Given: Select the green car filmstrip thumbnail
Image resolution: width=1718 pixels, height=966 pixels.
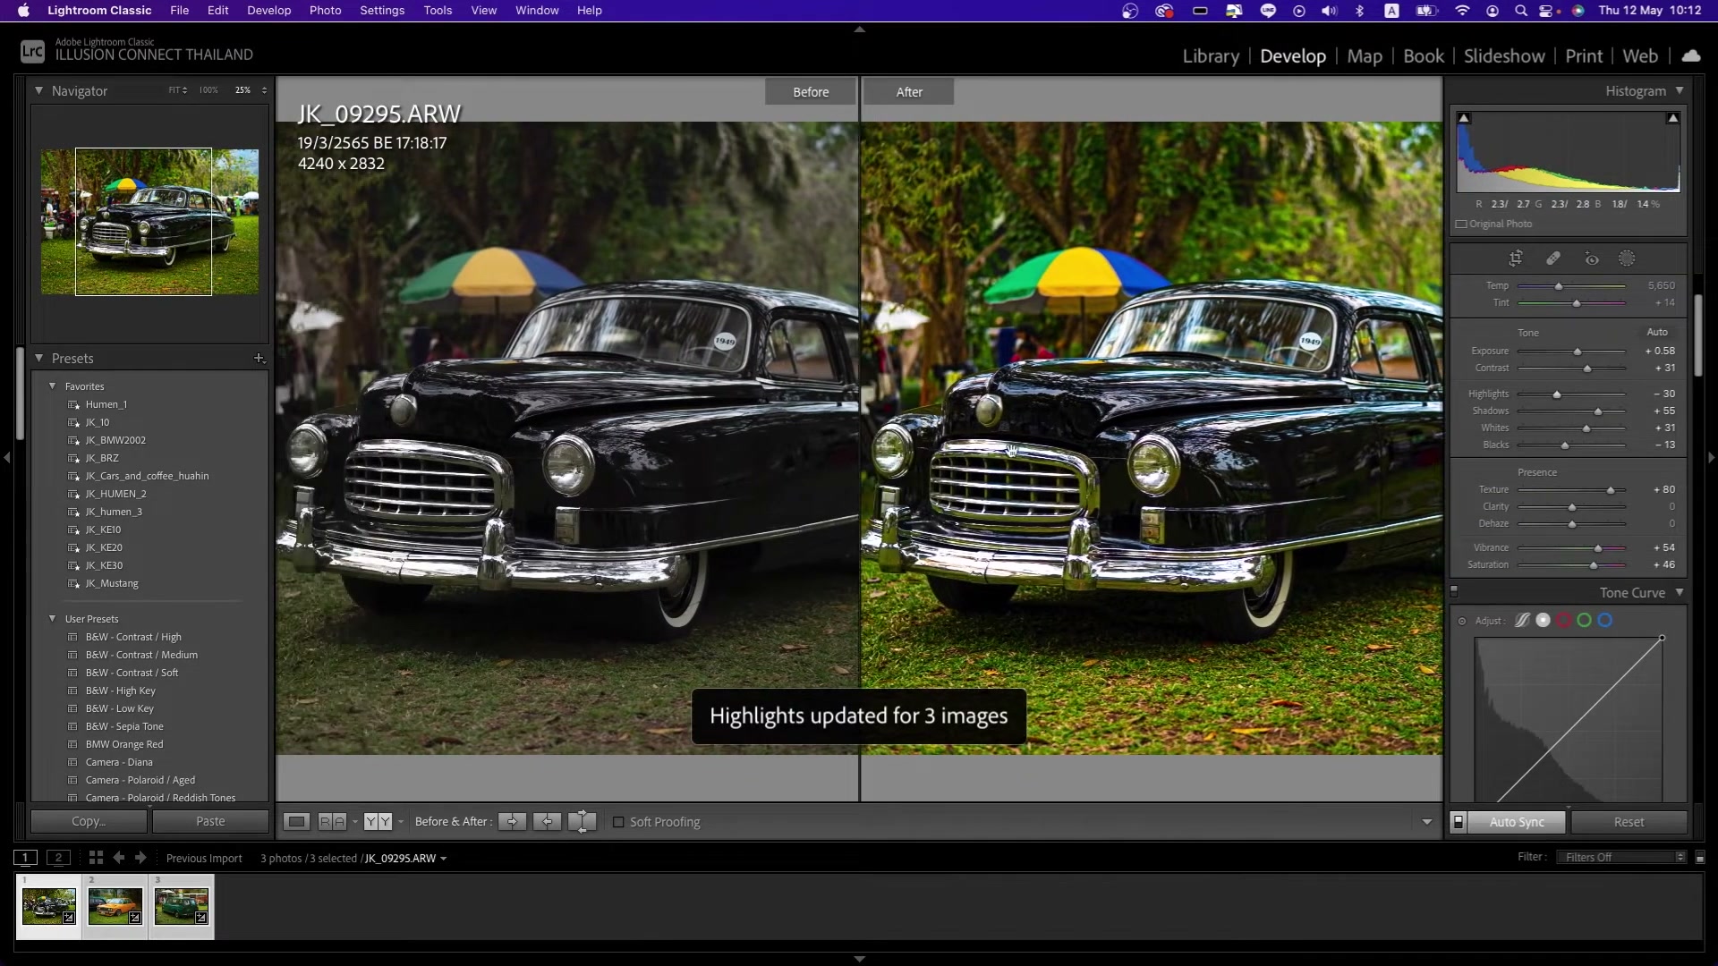Looking at the screenshot, I should click(182, 906).
